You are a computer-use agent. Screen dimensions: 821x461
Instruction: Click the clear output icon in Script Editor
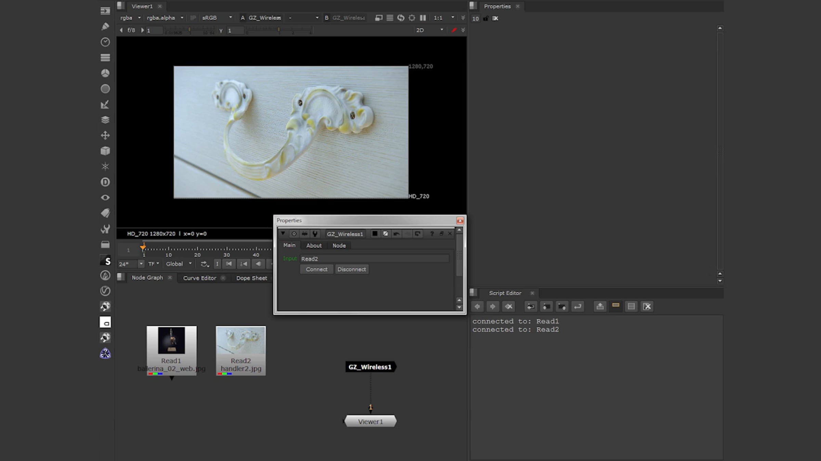pyautogui.click(x=647, y=307)
